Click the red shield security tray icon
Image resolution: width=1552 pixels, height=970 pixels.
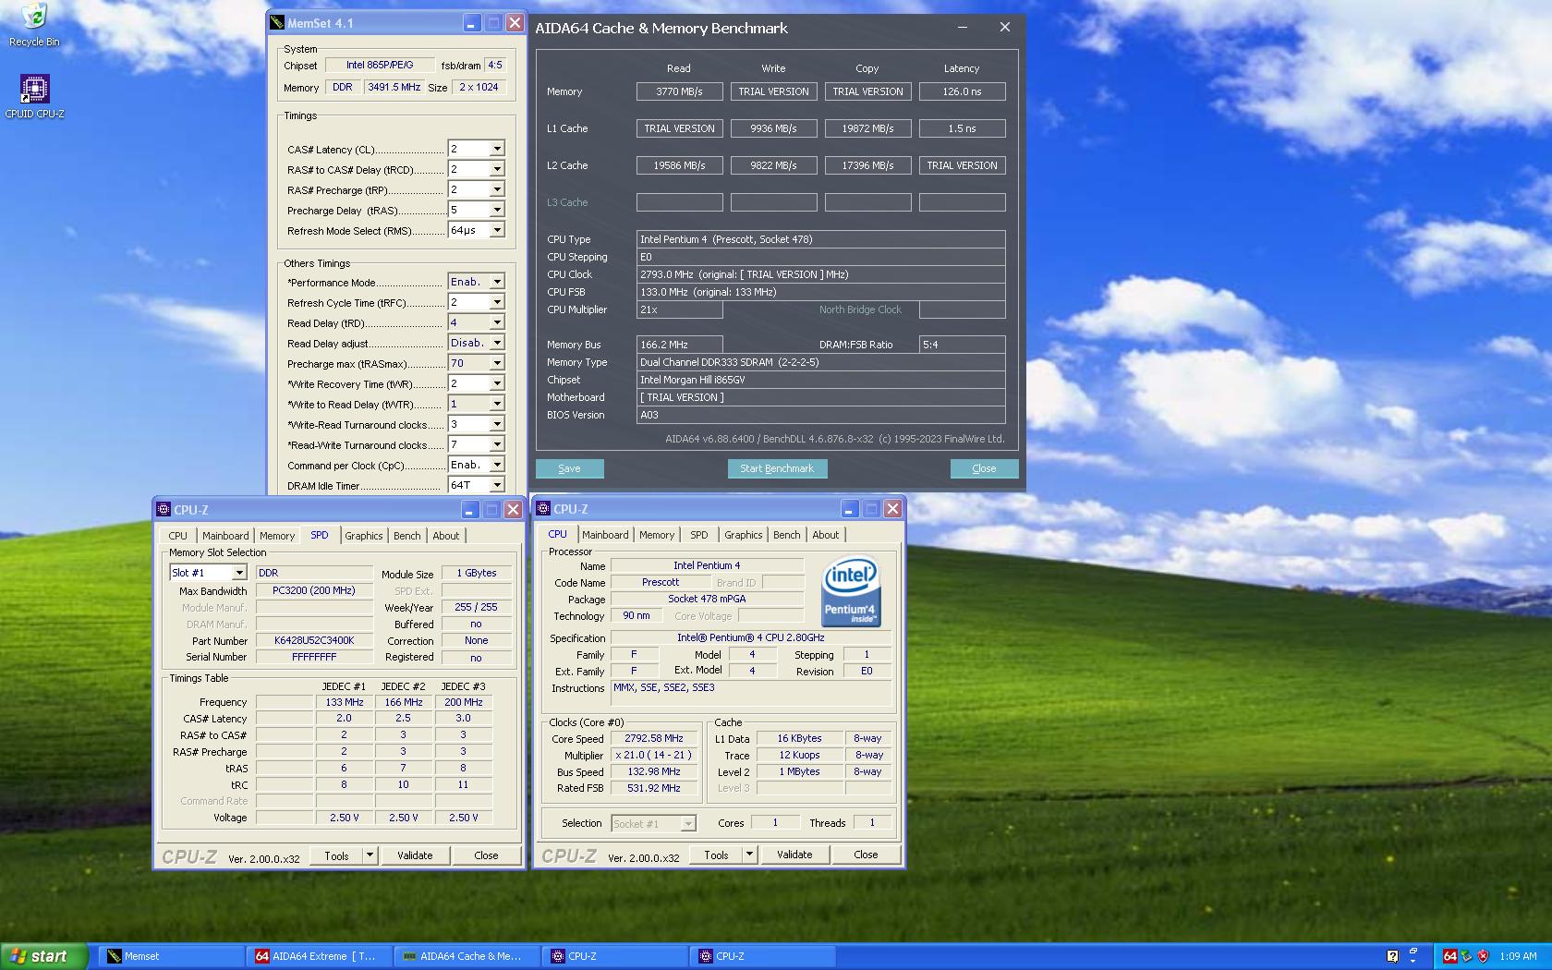pos(1483,956)
